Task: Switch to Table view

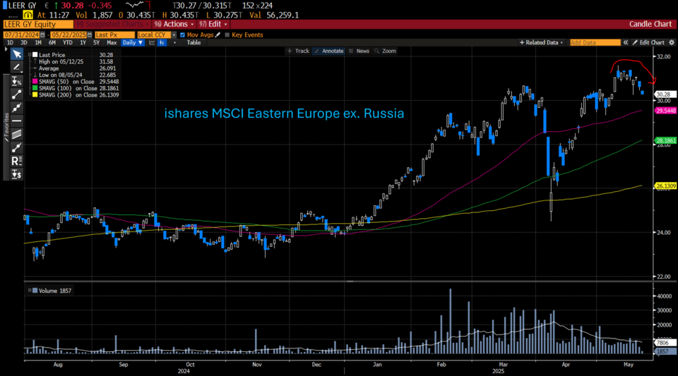Action: tap(194, 43)
